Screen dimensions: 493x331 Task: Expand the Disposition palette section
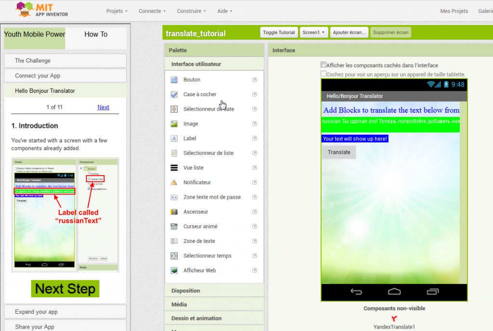point(186,291)
